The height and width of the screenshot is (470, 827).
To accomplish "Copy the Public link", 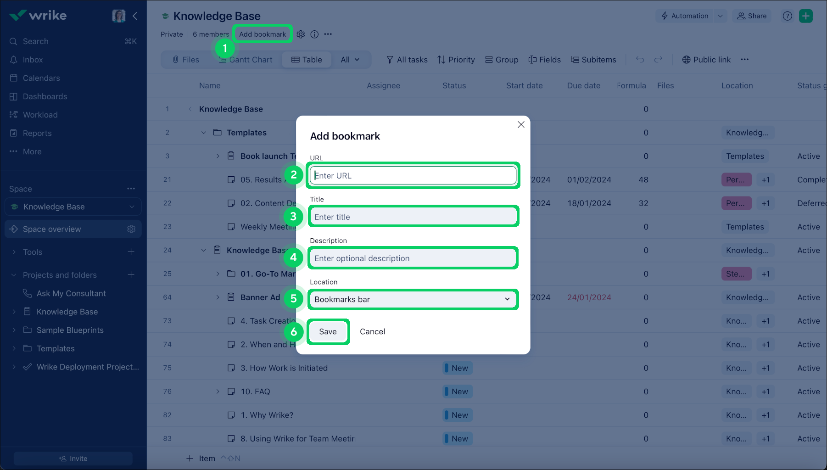I will pyautogui.click(x=706, y=59).
